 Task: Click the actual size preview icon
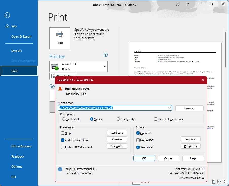coord(214,182)
